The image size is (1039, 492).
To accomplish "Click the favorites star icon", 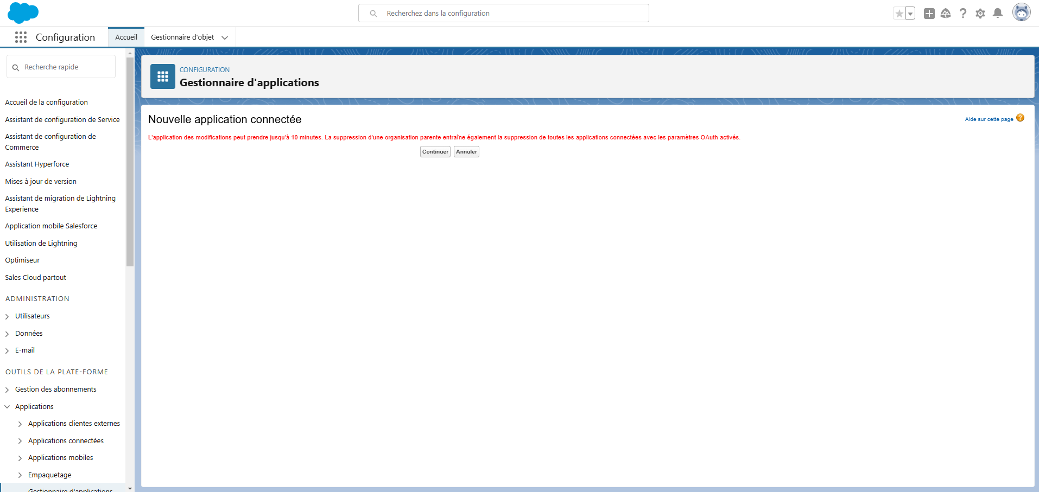I will pyautogui.click(x=899, y=14).
